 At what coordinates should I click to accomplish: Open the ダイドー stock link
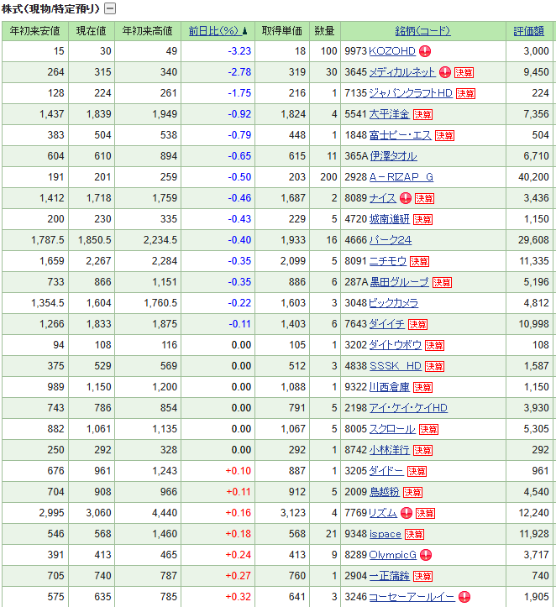386,471
